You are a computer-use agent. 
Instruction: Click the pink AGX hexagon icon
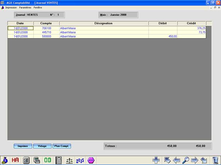pyautogui.click(x=91, y=160)
